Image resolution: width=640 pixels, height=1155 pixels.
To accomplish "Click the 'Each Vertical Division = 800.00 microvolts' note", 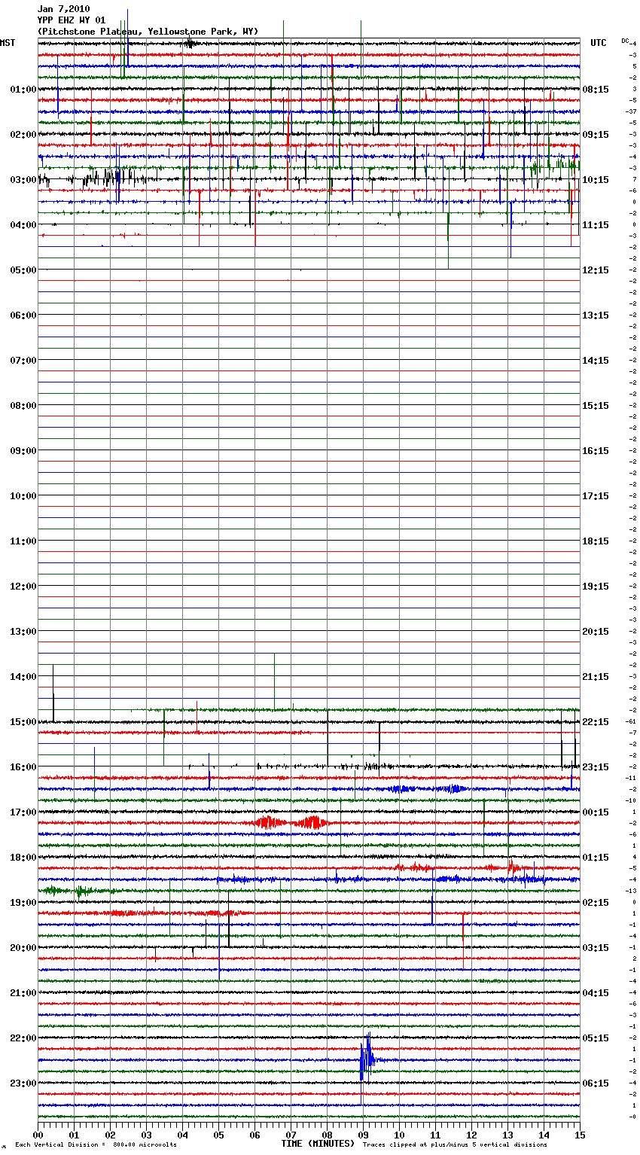I will coord(96,1145).
